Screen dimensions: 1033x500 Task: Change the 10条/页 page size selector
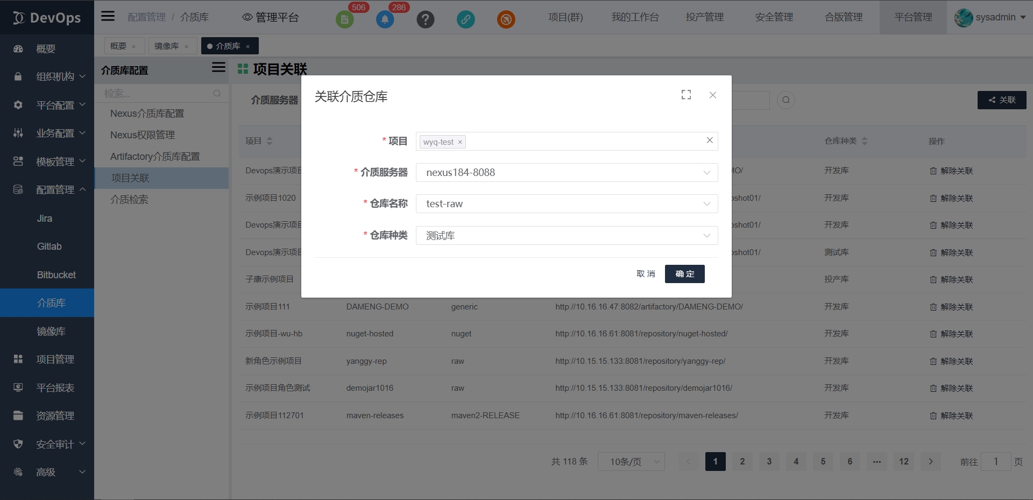click(631, 462)
